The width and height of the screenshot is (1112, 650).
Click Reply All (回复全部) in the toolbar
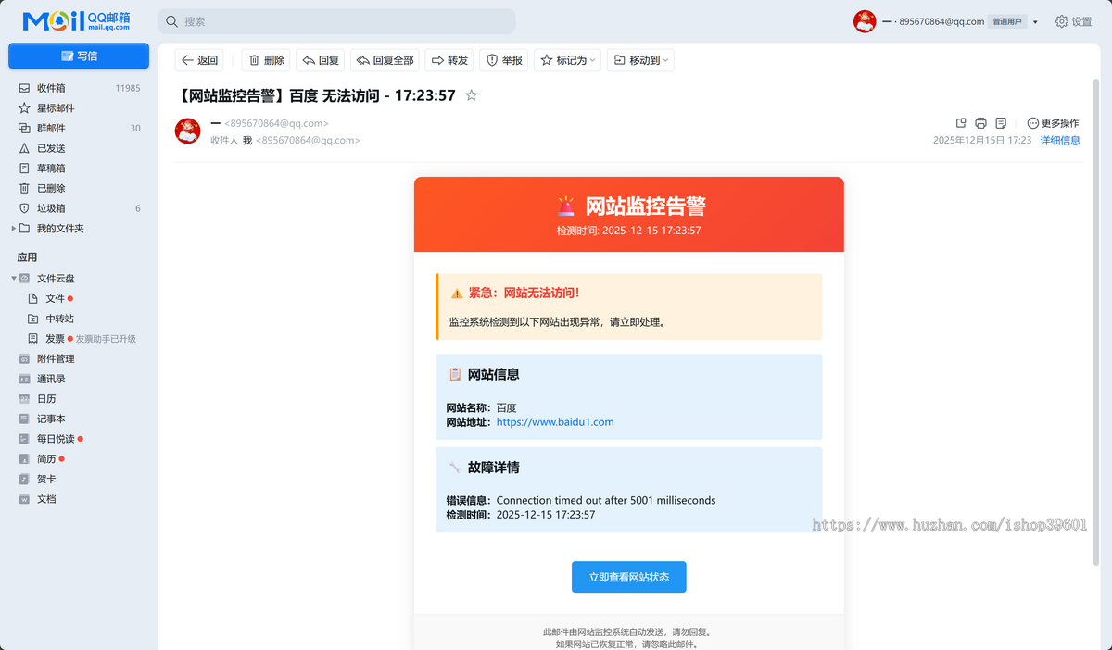[x=384, y=59]
